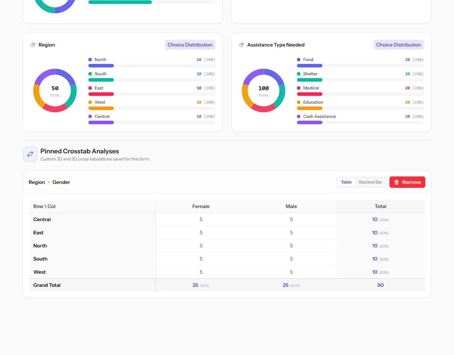
Task: Click the Region donut chart
Action: click(55, 91)
